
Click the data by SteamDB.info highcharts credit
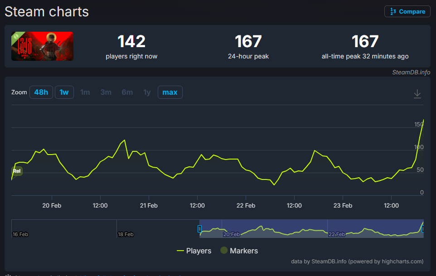(357, 261)
